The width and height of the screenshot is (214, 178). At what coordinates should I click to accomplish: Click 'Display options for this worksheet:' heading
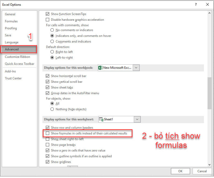point(69,119)
